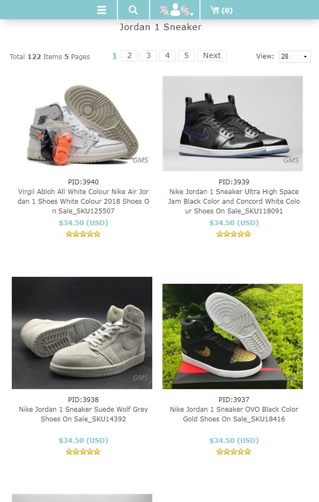Go to page 3
The width and height of the screenshot is (319, 502).
click(x=149, y=56)
